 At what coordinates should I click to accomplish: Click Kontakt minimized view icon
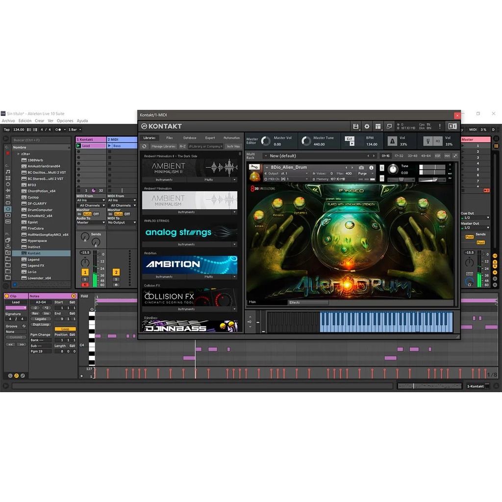coord(389,126)
